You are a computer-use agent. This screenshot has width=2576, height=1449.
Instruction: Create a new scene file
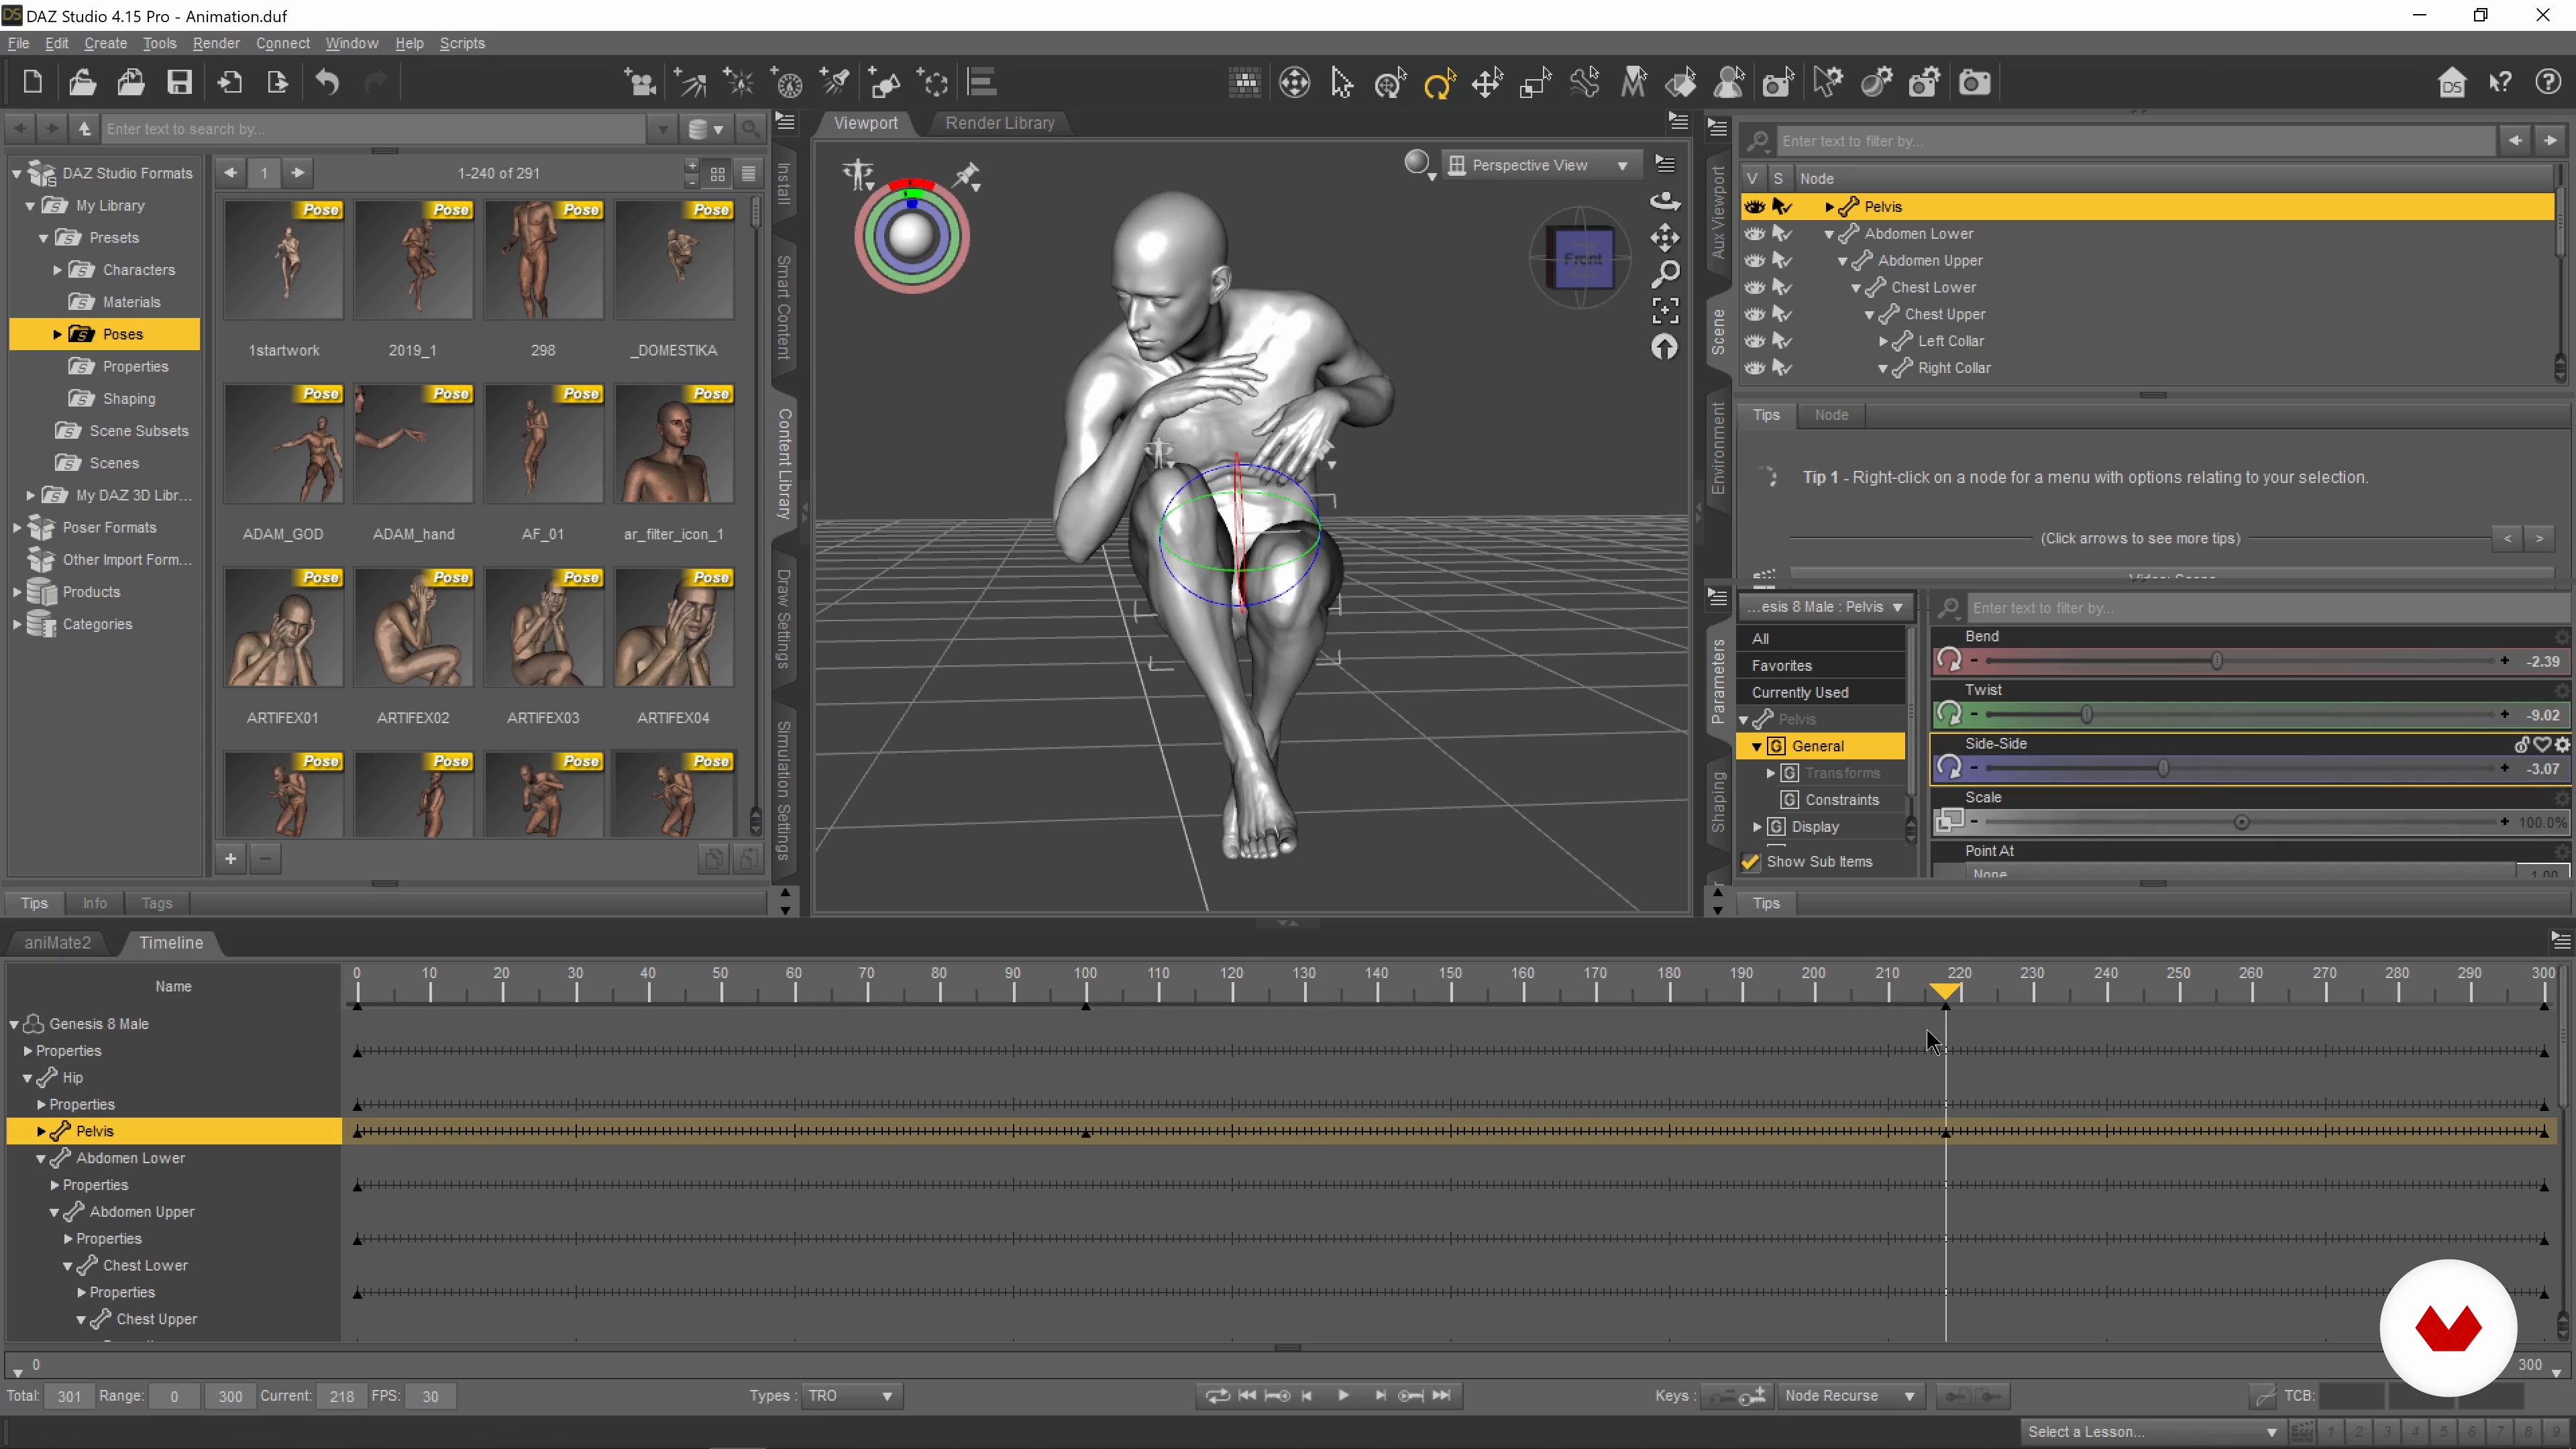pos(32,82)
